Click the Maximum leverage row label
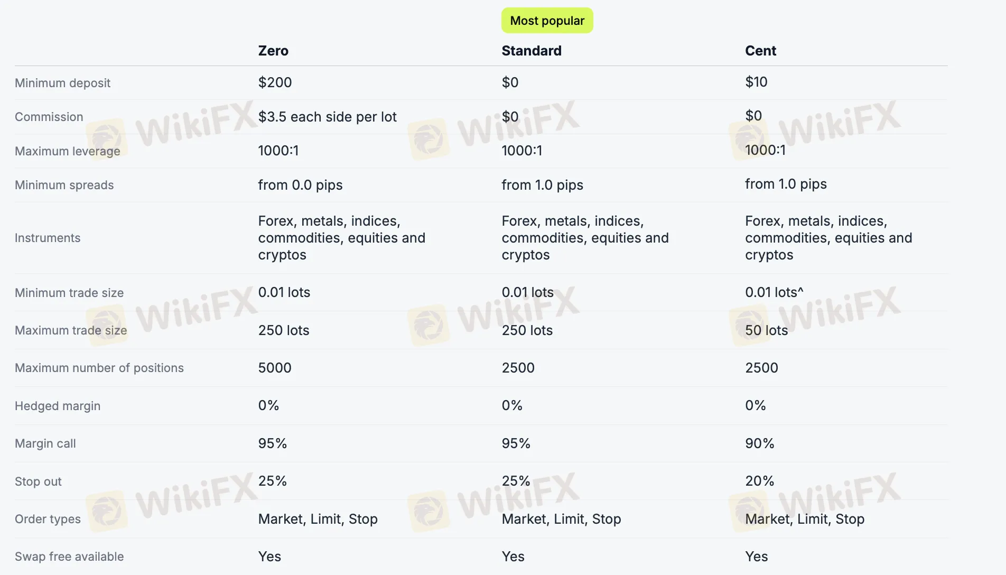Viewport: 1006px width, 575px height. (x=67, y=151)
